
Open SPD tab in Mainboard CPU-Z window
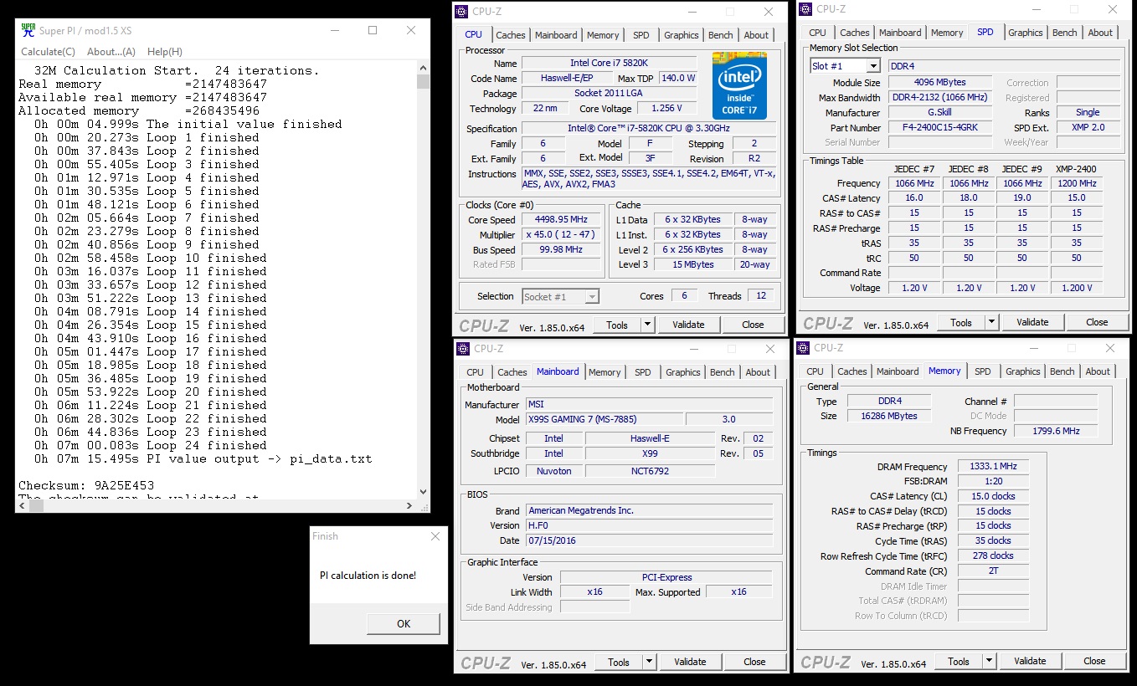pyautogui.click(x=643, y=372)
